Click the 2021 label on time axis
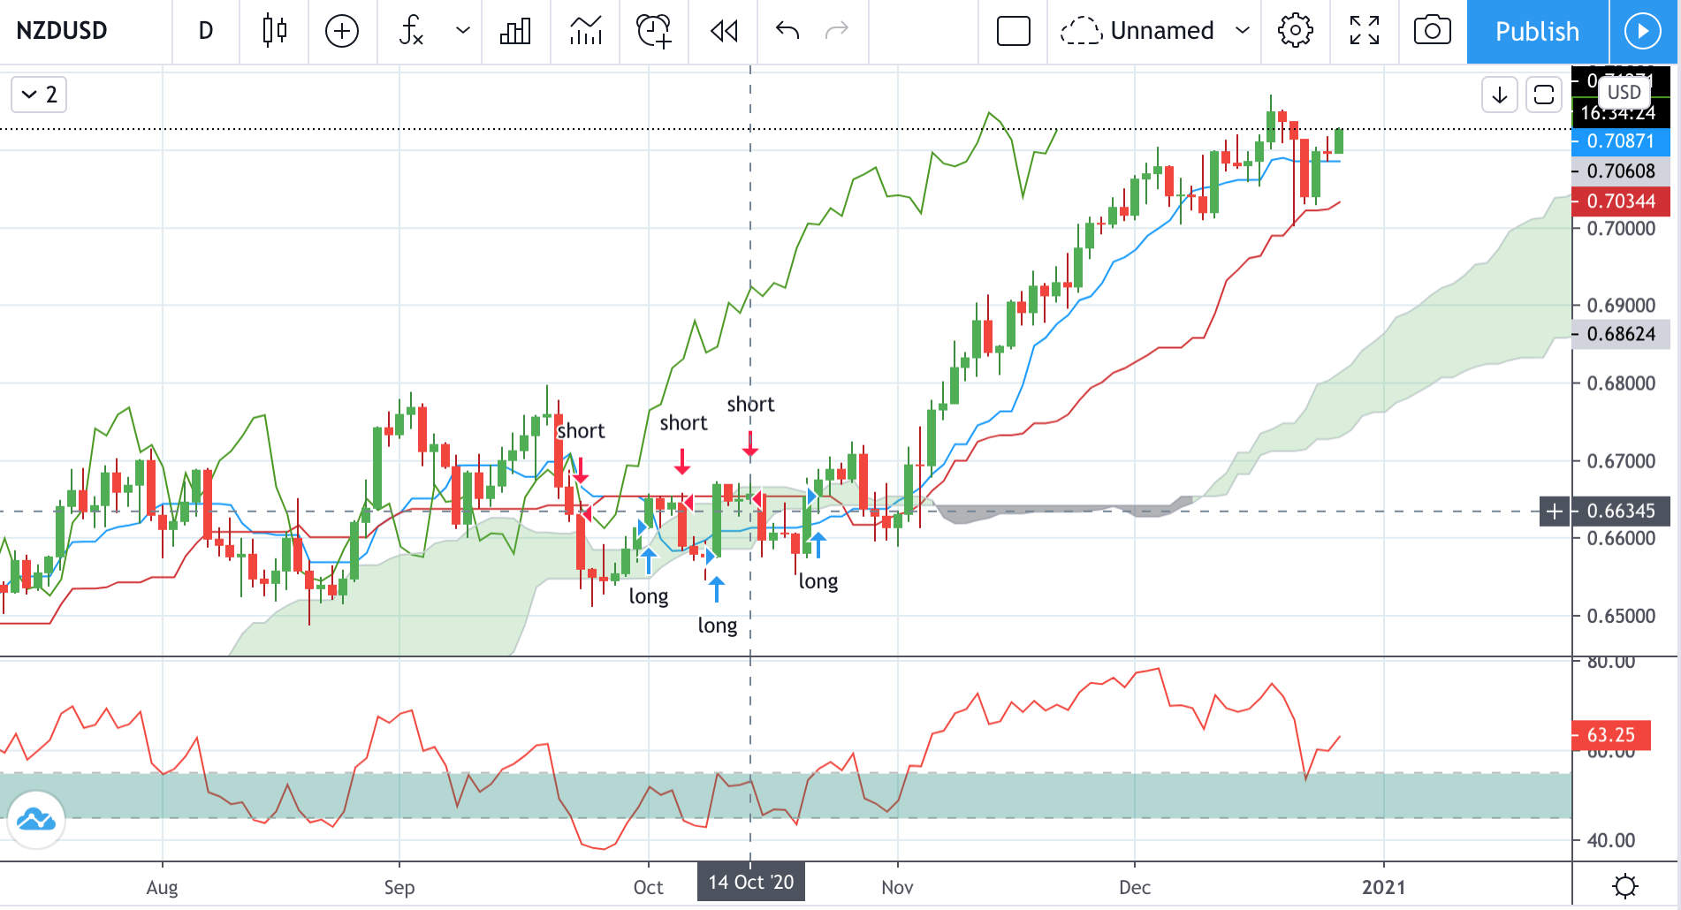This screenshot has width=1681, height=910. coord(1384,887)
